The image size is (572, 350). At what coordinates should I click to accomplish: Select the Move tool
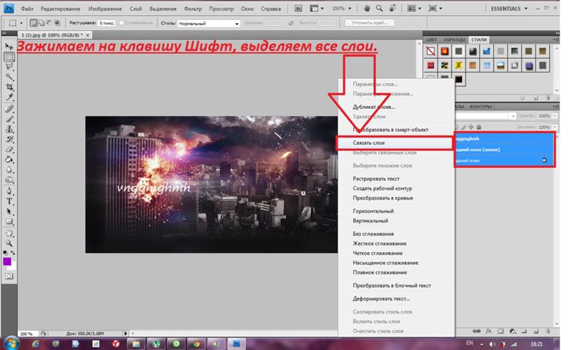9,46
